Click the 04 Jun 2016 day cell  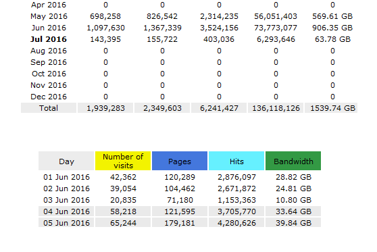pos(66,211)
